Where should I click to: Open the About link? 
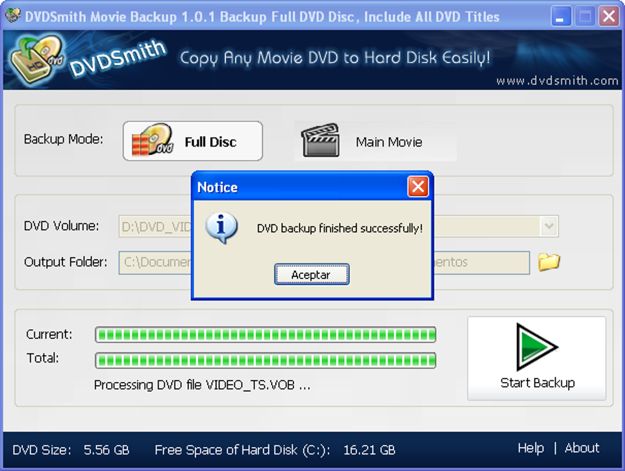581,448
